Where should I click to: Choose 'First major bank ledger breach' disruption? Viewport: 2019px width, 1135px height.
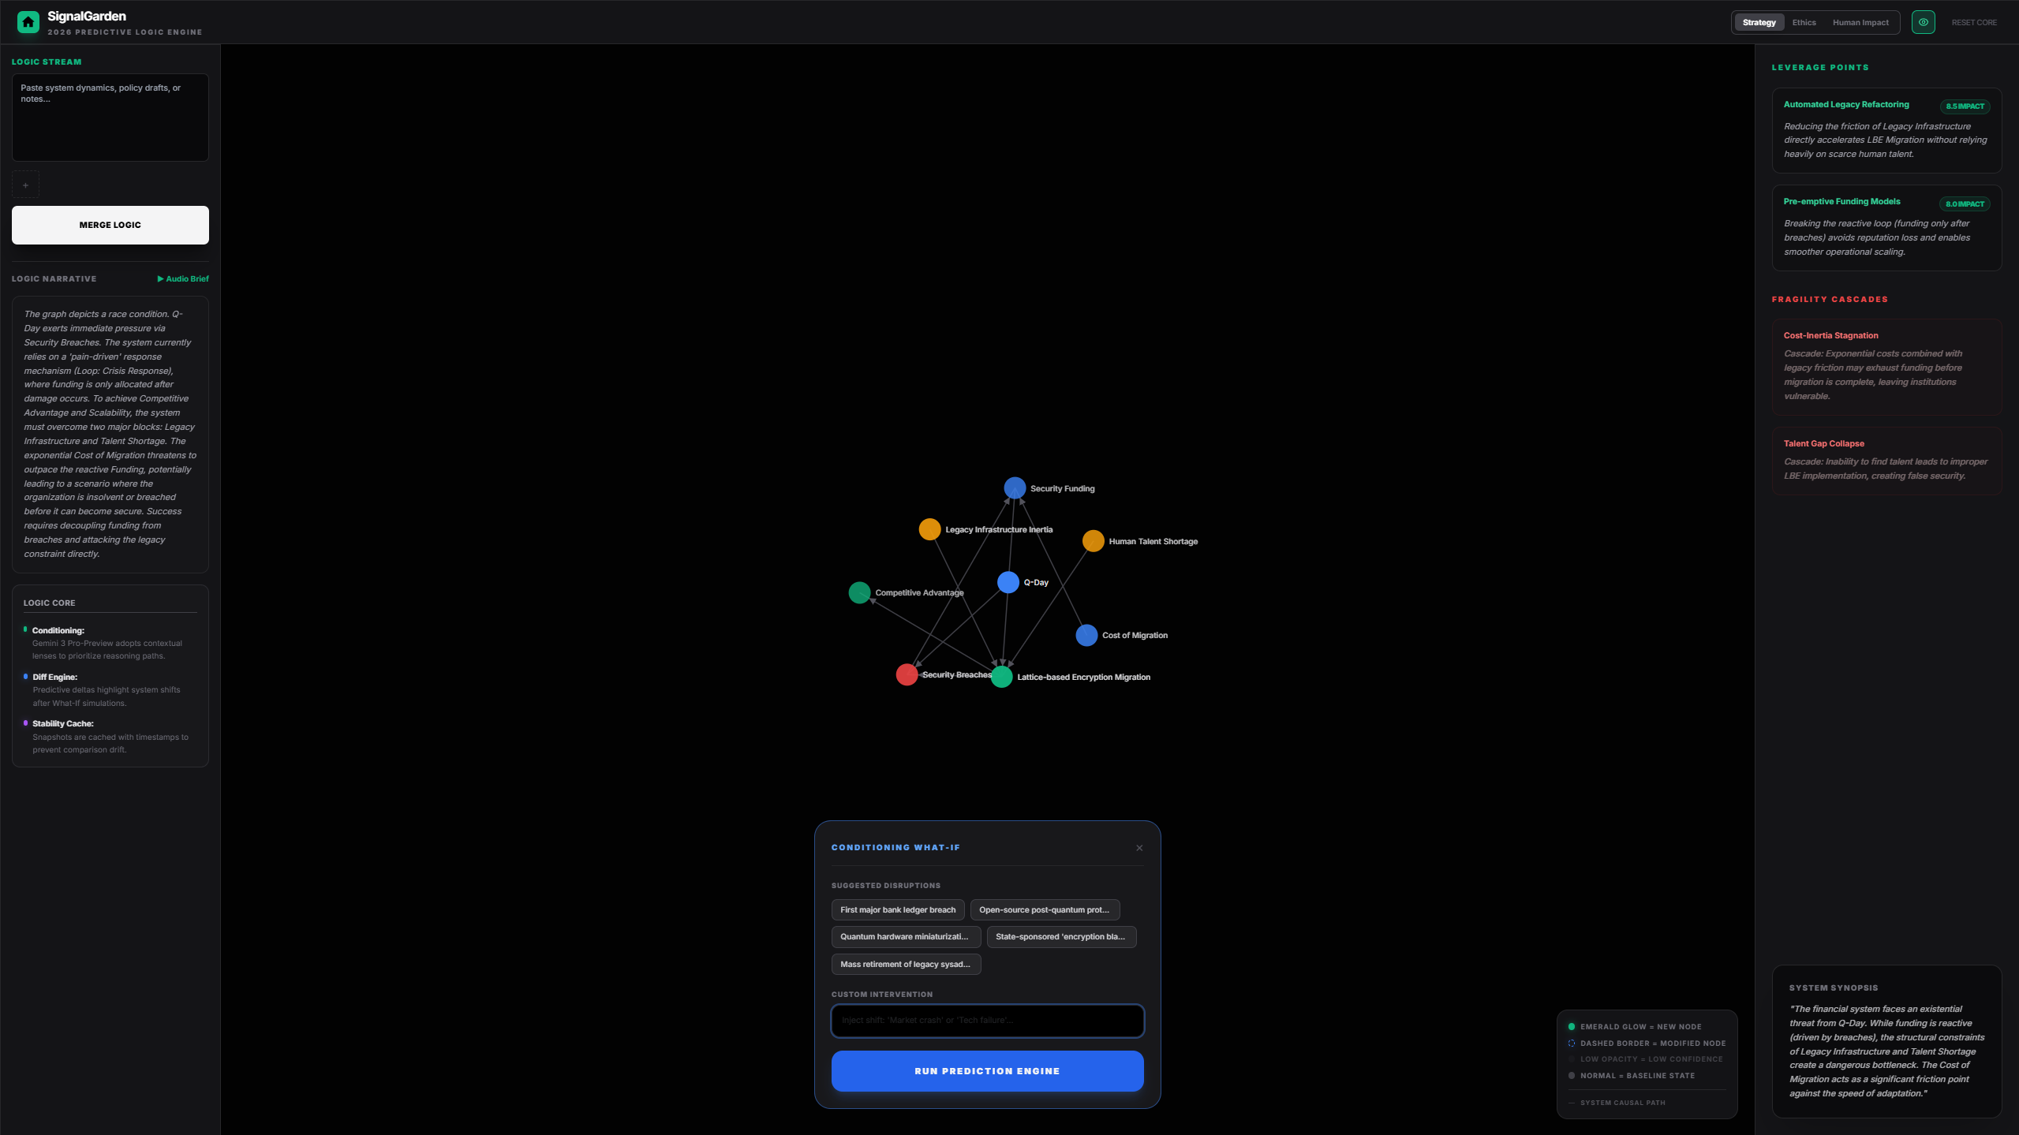897,909
